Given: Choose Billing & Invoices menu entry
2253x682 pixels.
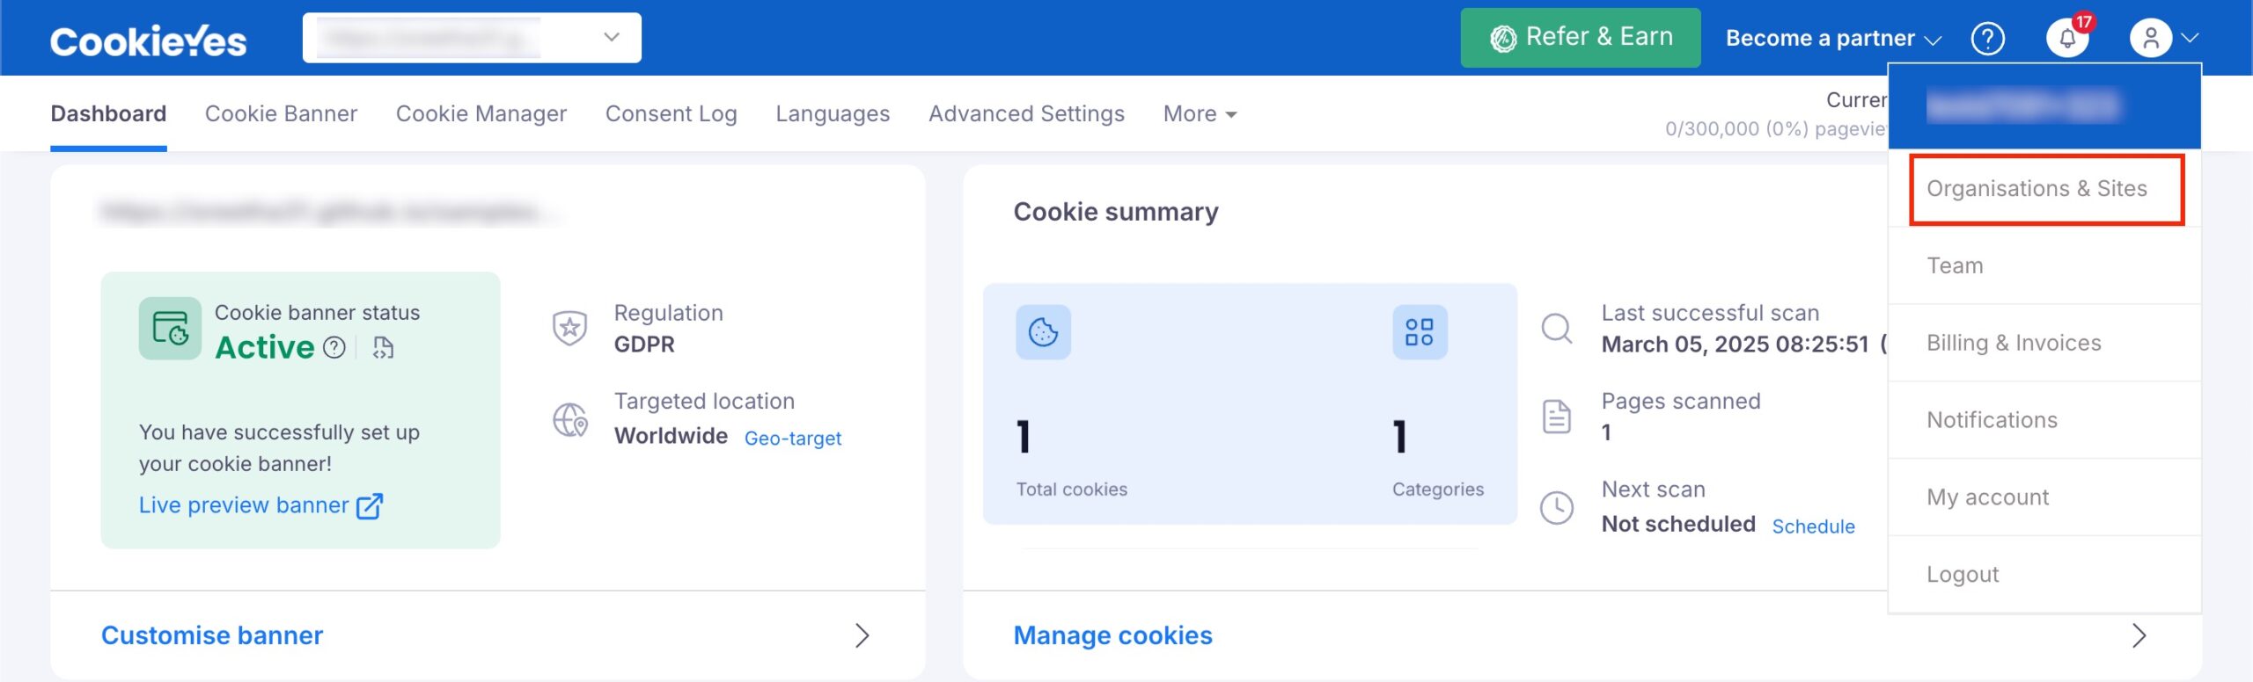Looking at the screenshot, I should pyautogui.click(x=2014, y=343).
